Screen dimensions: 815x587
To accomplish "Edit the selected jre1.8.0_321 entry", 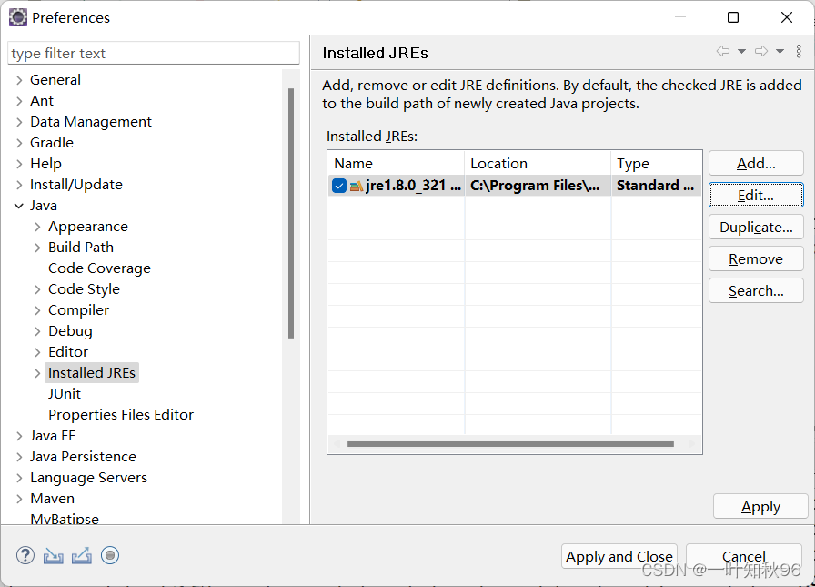I will 756,195.
